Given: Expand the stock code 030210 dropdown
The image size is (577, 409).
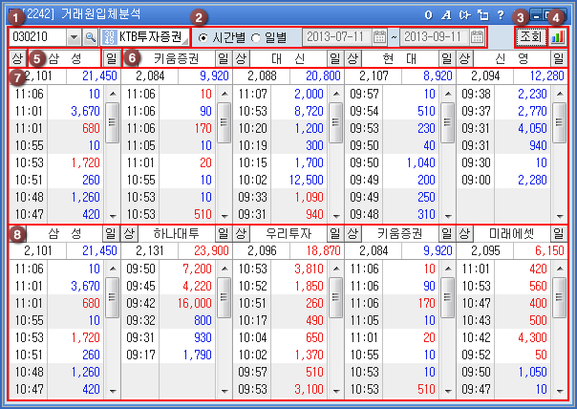Looking at the screenshot, I should point(75,37).
